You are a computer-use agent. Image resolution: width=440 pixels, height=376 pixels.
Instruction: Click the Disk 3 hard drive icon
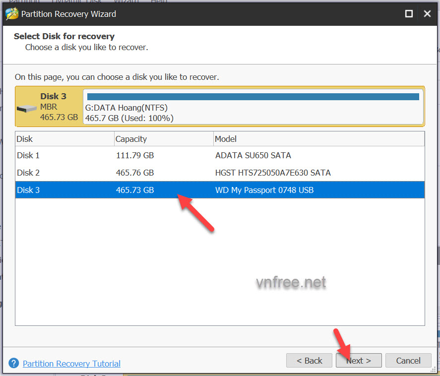[27, 109]
